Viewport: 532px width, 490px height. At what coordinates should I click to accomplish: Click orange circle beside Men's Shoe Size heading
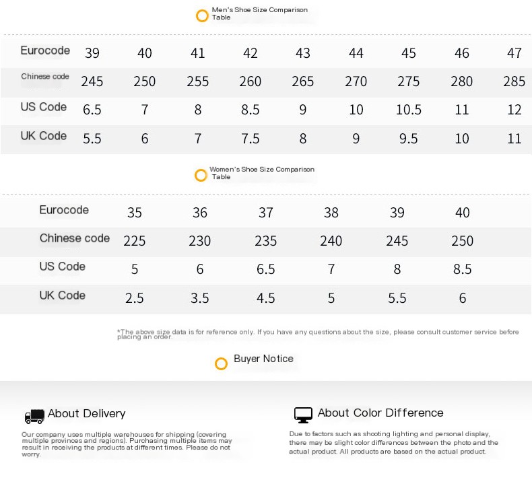point(202,15)
